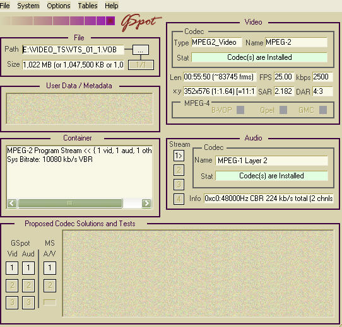Click the SAR field showing 2.182
The image size is (342, 327).
284,91
